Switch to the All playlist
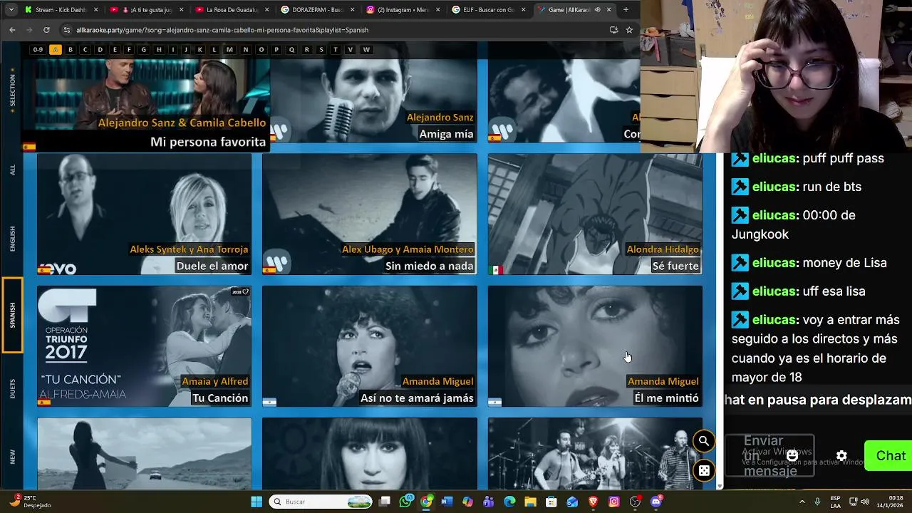912x513 pixels. click(12, 170)
